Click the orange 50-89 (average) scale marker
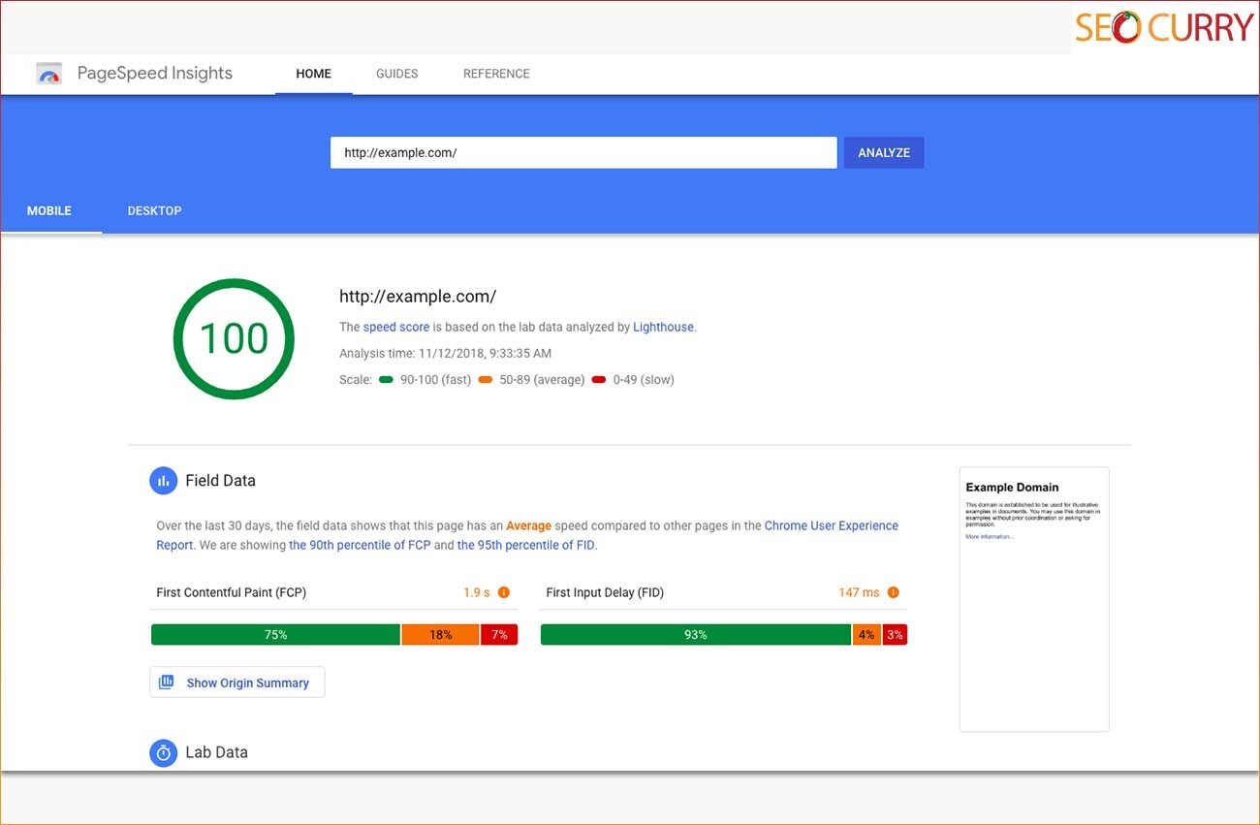The width and height of the screenshot is (1260, 825). pyautogui.click(x=486, y=380)
